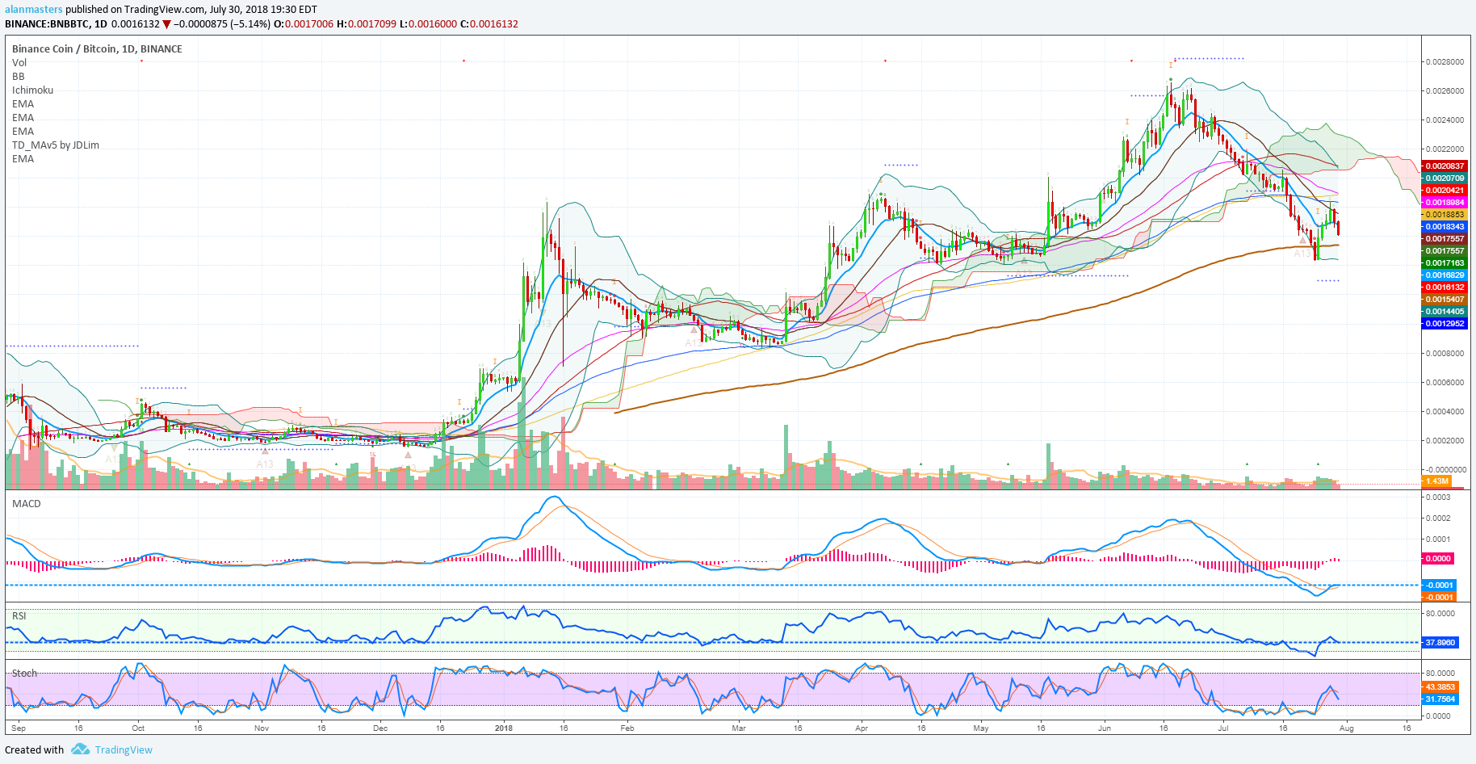The width and height of the screenshot is (1476, 764).
Task: Click the 0.0028000 price axis label
Action: pos(1445,62)
